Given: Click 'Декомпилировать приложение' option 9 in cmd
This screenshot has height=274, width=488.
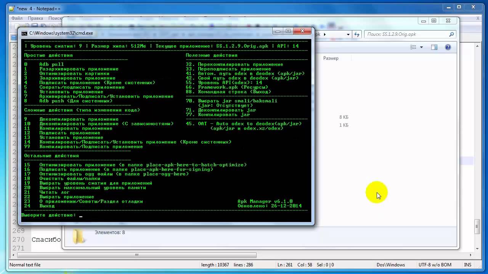Looking at the screenshot, I should [x=79, y=119].
